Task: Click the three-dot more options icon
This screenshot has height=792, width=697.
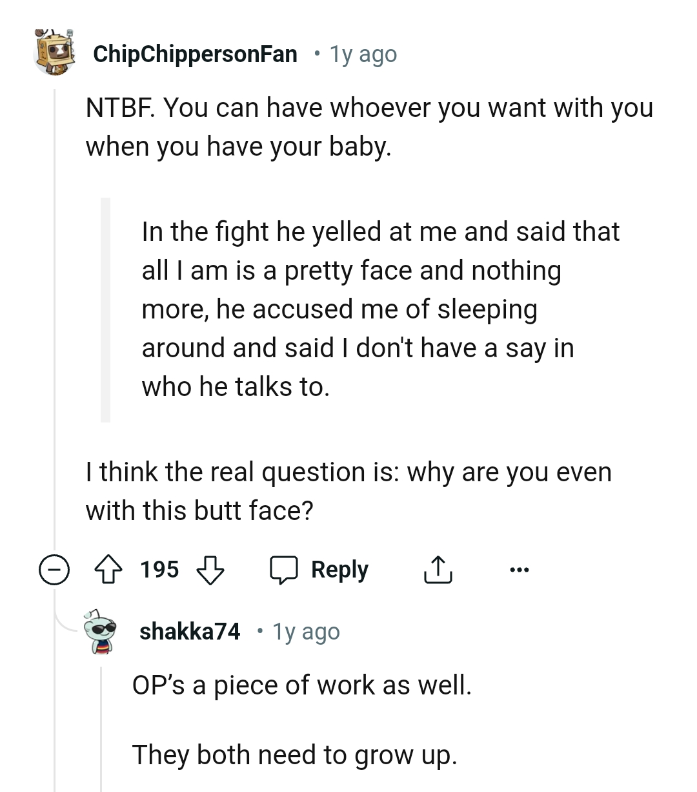Action: (520, 569)
